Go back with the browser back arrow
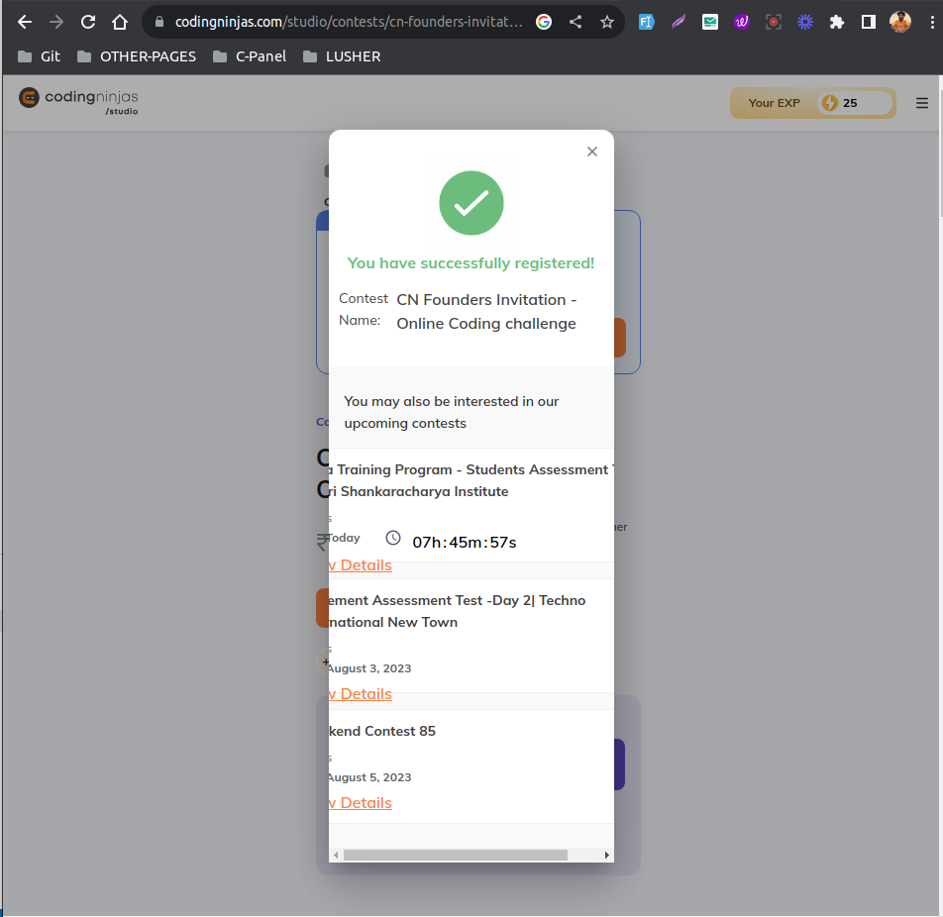The width and height of the screenshot is (943, 917). click(x=25, y=22)
